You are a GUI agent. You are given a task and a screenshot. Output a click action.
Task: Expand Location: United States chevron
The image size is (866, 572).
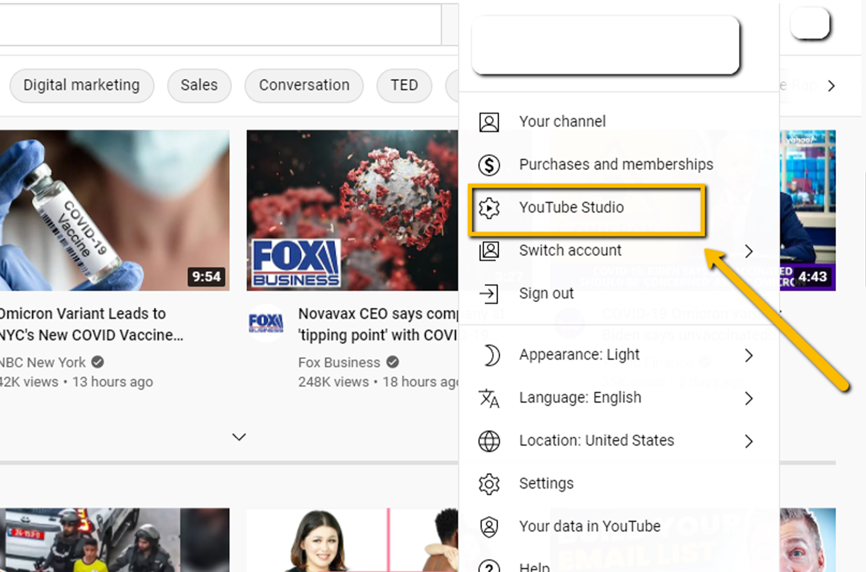tap(749, 441)
